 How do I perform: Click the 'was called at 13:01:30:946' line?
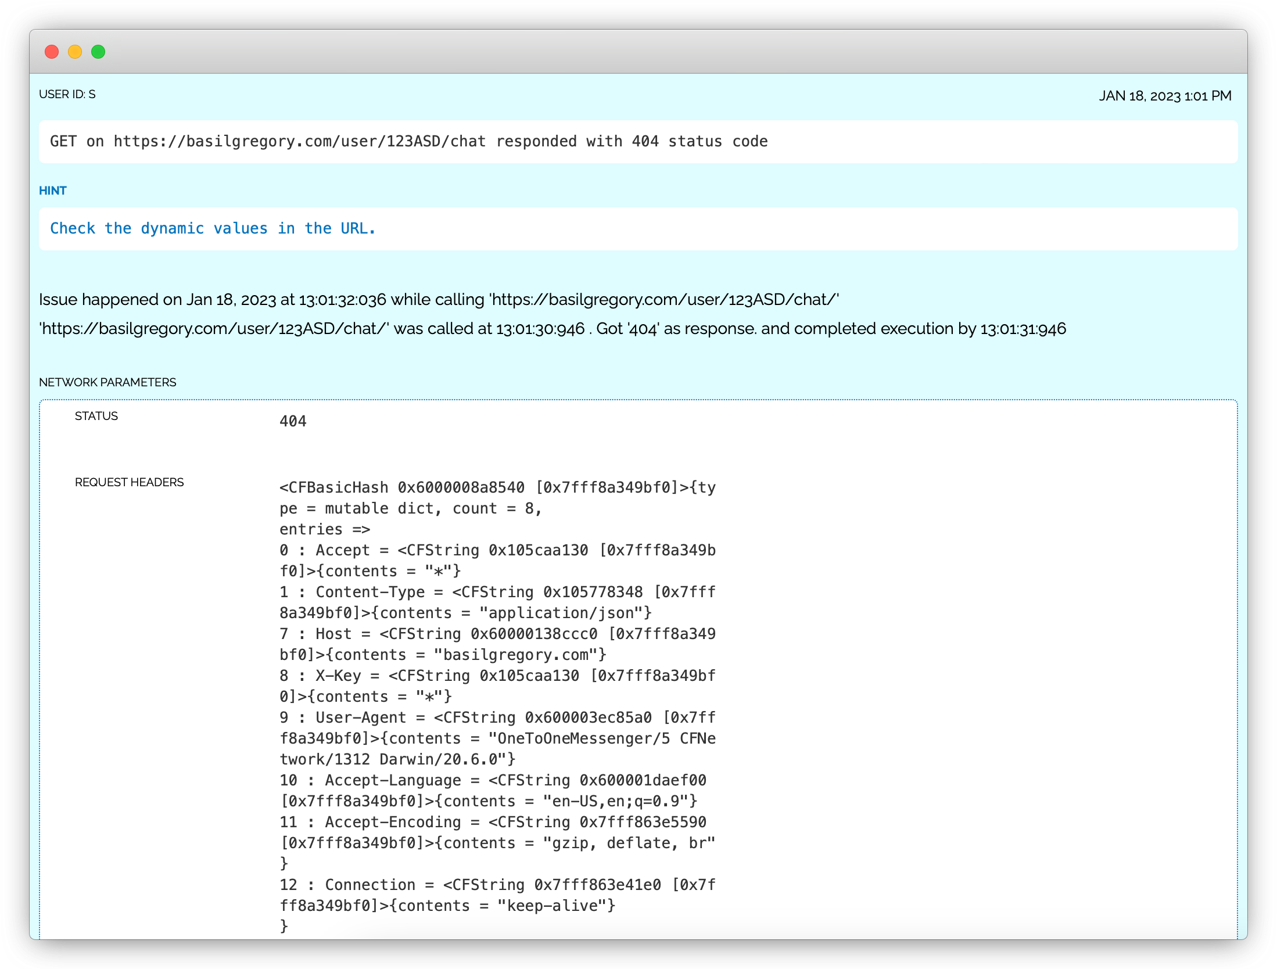click(x=552, y=329)
